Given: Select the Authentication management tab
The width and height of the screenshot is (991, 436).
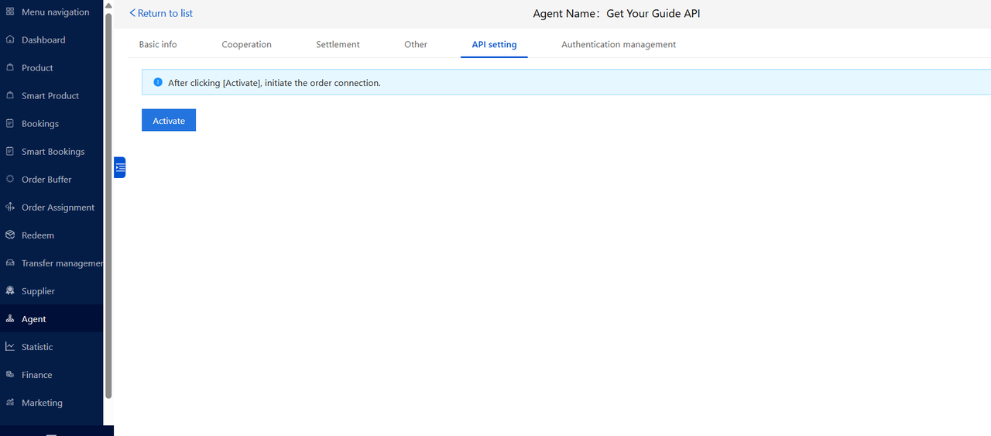Looking at the screenshot, I should tap(618, 45).
